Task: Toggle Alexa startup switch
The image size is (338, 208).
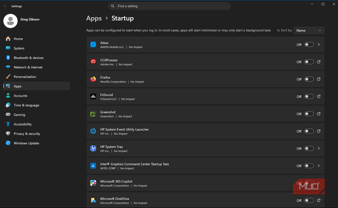Action: coord(309,44)
